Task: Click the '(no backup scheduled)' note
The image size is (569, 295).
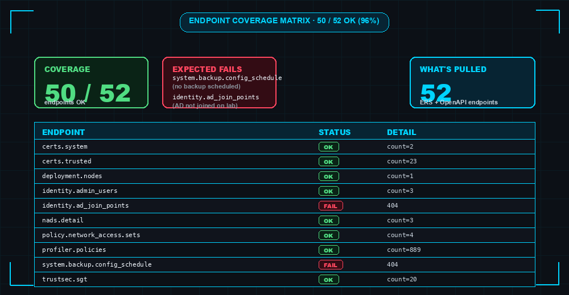Action: pyautogui.click(x=207, y=86)
